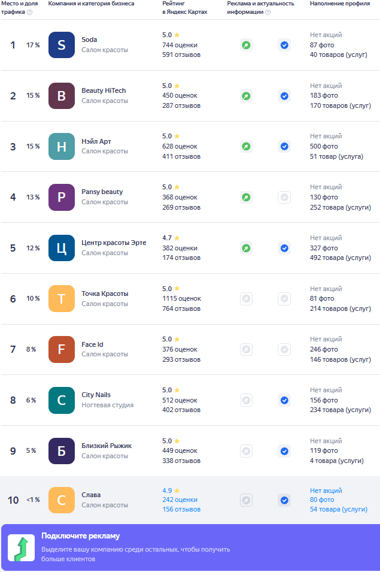Screen dimensions: 380x572
Task: Click the blue verified checkmark for Soda
Action: (284, 45)
